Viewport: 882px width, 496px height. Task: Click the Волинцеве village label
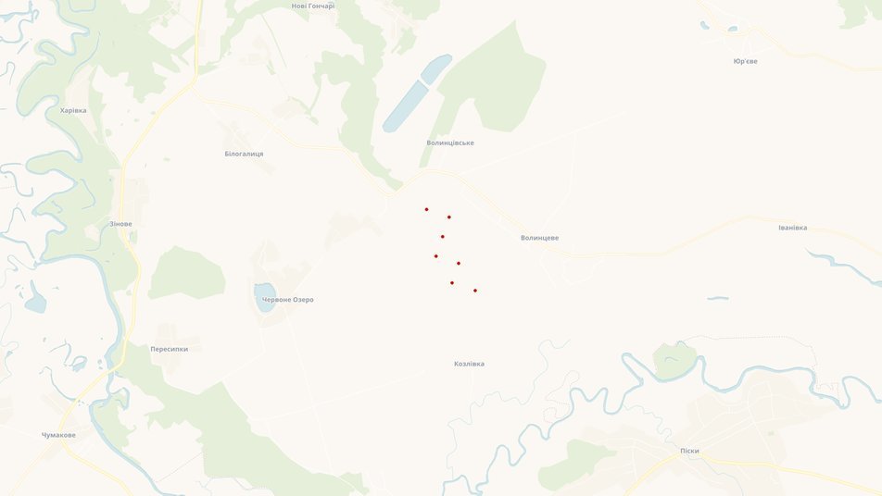(x=539, y=238)
